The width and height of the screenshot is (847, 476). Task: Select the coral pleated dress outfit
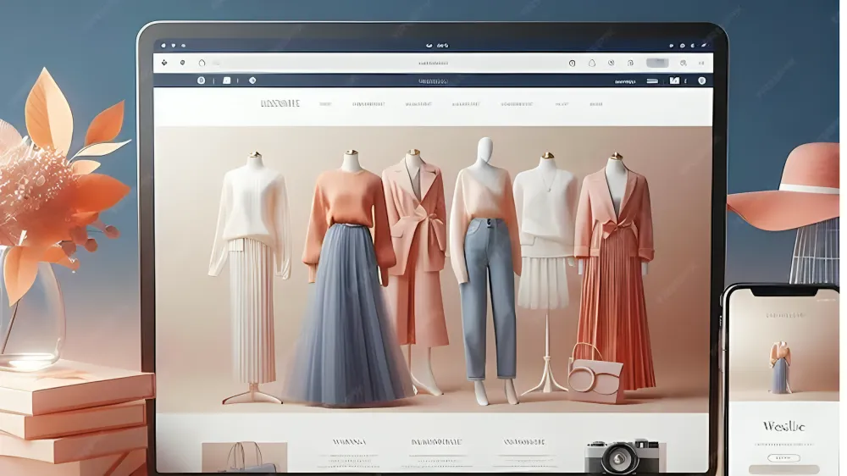616,271
